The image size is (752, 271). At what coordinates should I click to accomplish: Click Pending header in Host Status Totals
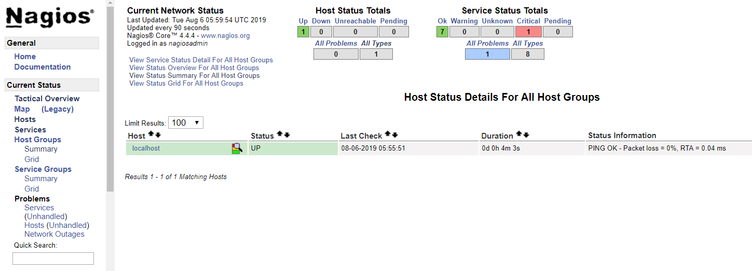pos(394,21)
